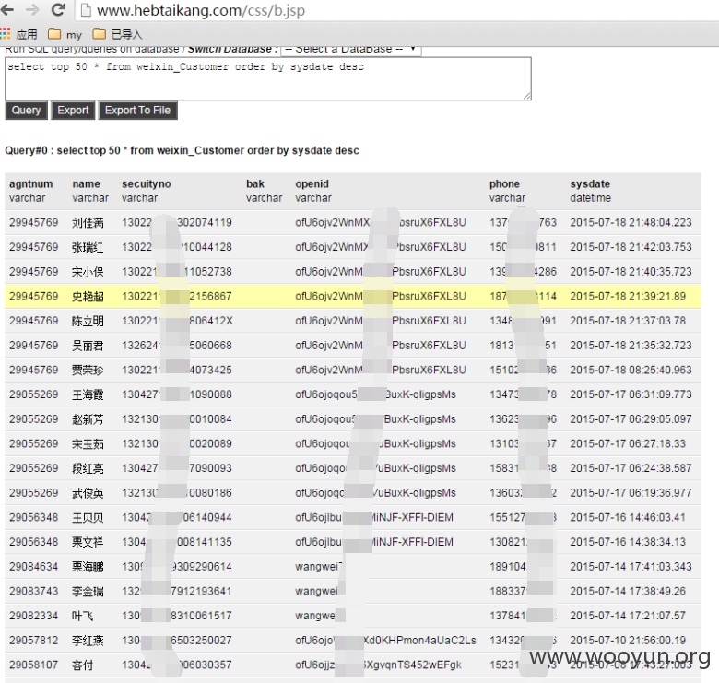Screen dimensions: 719x683
Task: Select the name cell 吴丽君
Action: point(88,346)
